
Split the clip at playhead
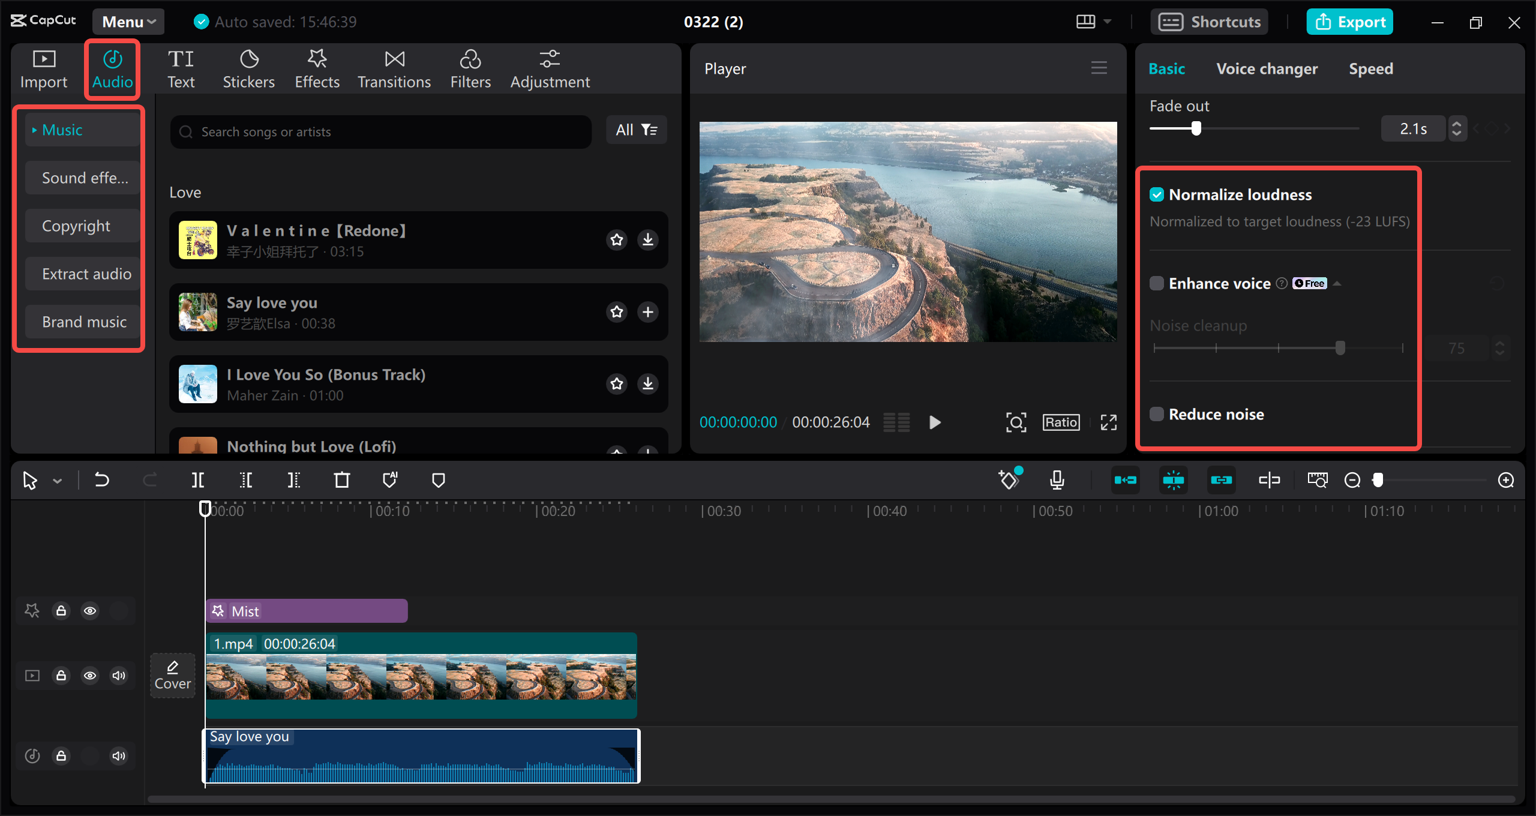coord(198,480)
